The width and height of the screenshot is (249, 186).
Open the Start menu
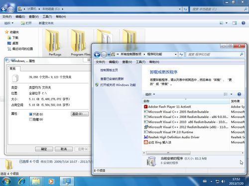6,181
